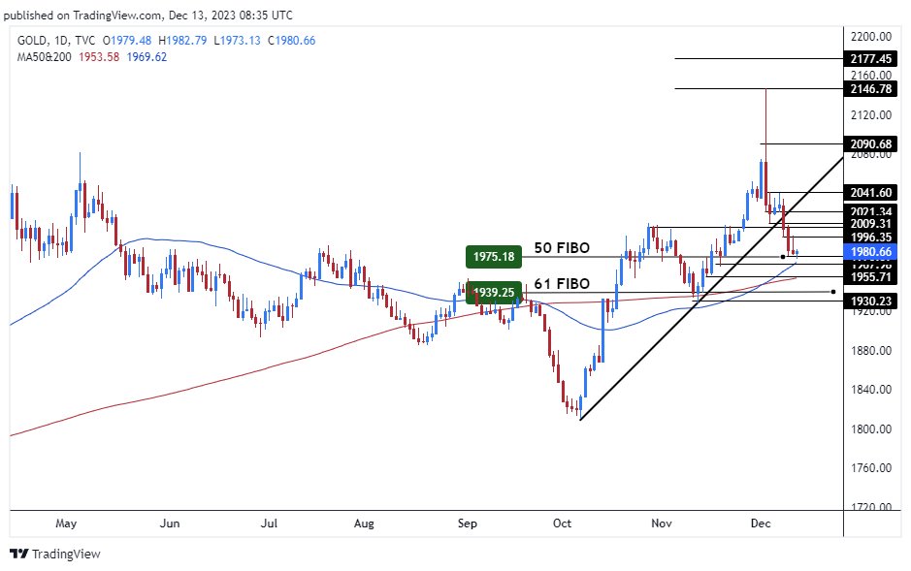This screenshot has width=911, height=571.
Task: Select the green 1975.18 price label box
Action: pyautogui.click(x=494, y=257)
